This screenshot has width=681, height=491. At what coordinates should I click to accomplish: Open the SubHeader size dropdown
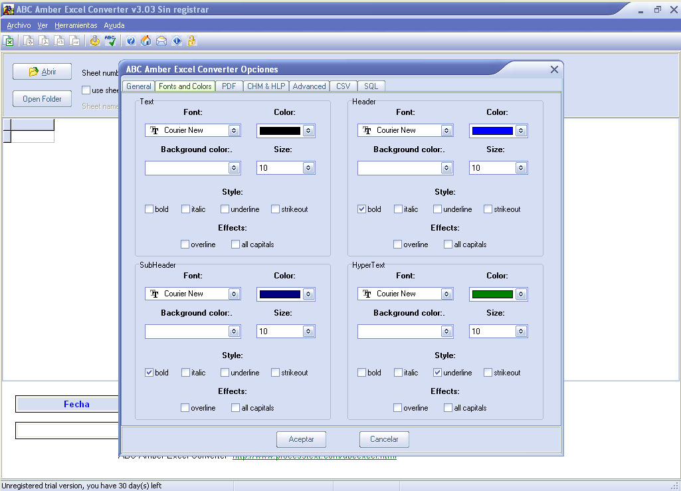click(x=308, y=331)
